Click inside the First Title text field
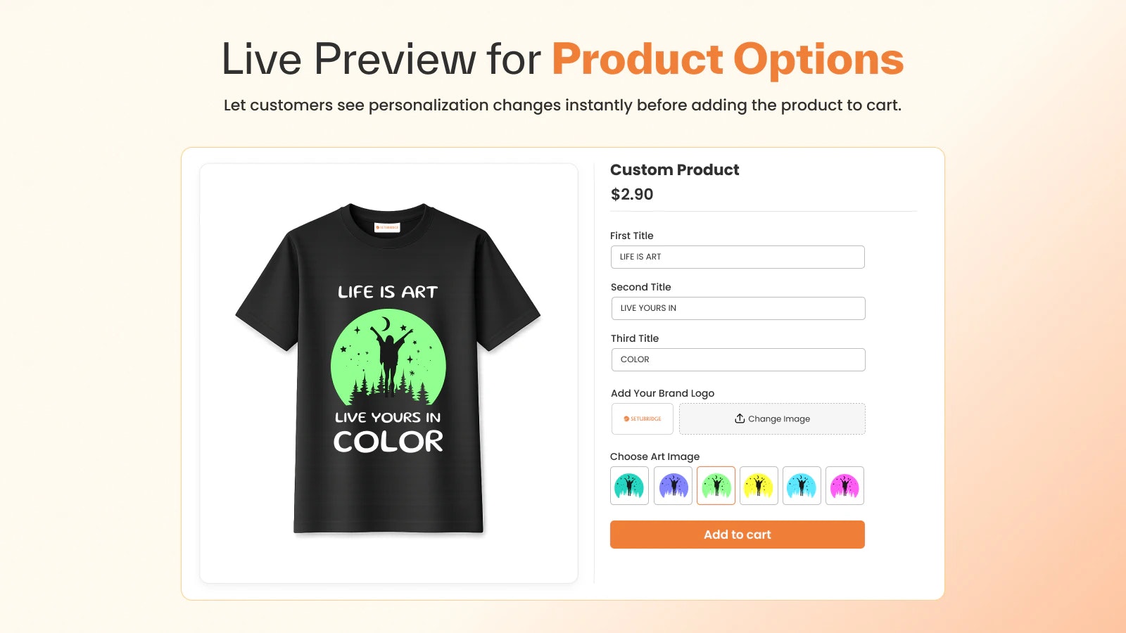 (737, 257)
